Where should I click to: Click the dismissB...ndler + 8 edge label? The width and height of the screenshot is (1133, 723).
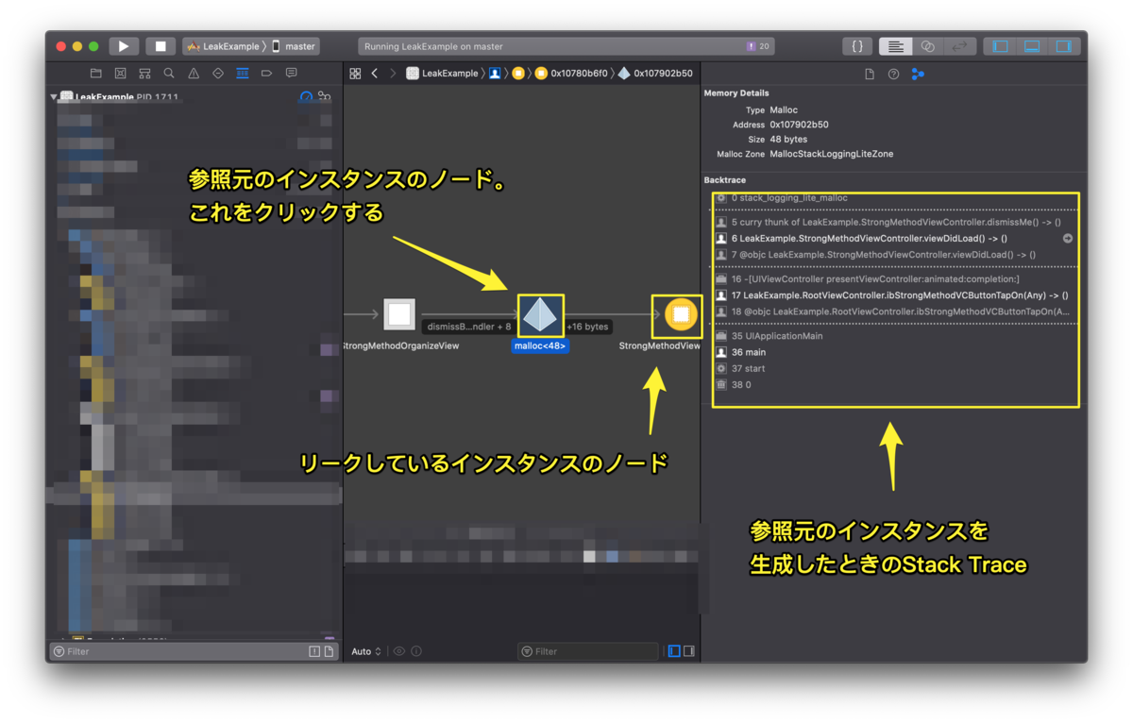469,327
